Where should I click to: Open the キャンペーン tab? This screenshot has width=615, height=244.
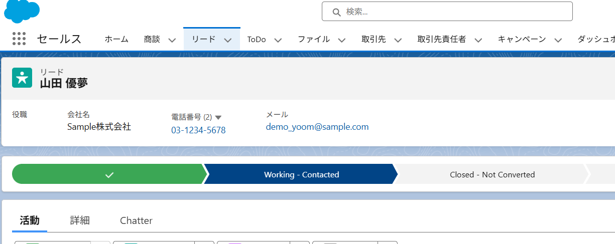[522, 39]
